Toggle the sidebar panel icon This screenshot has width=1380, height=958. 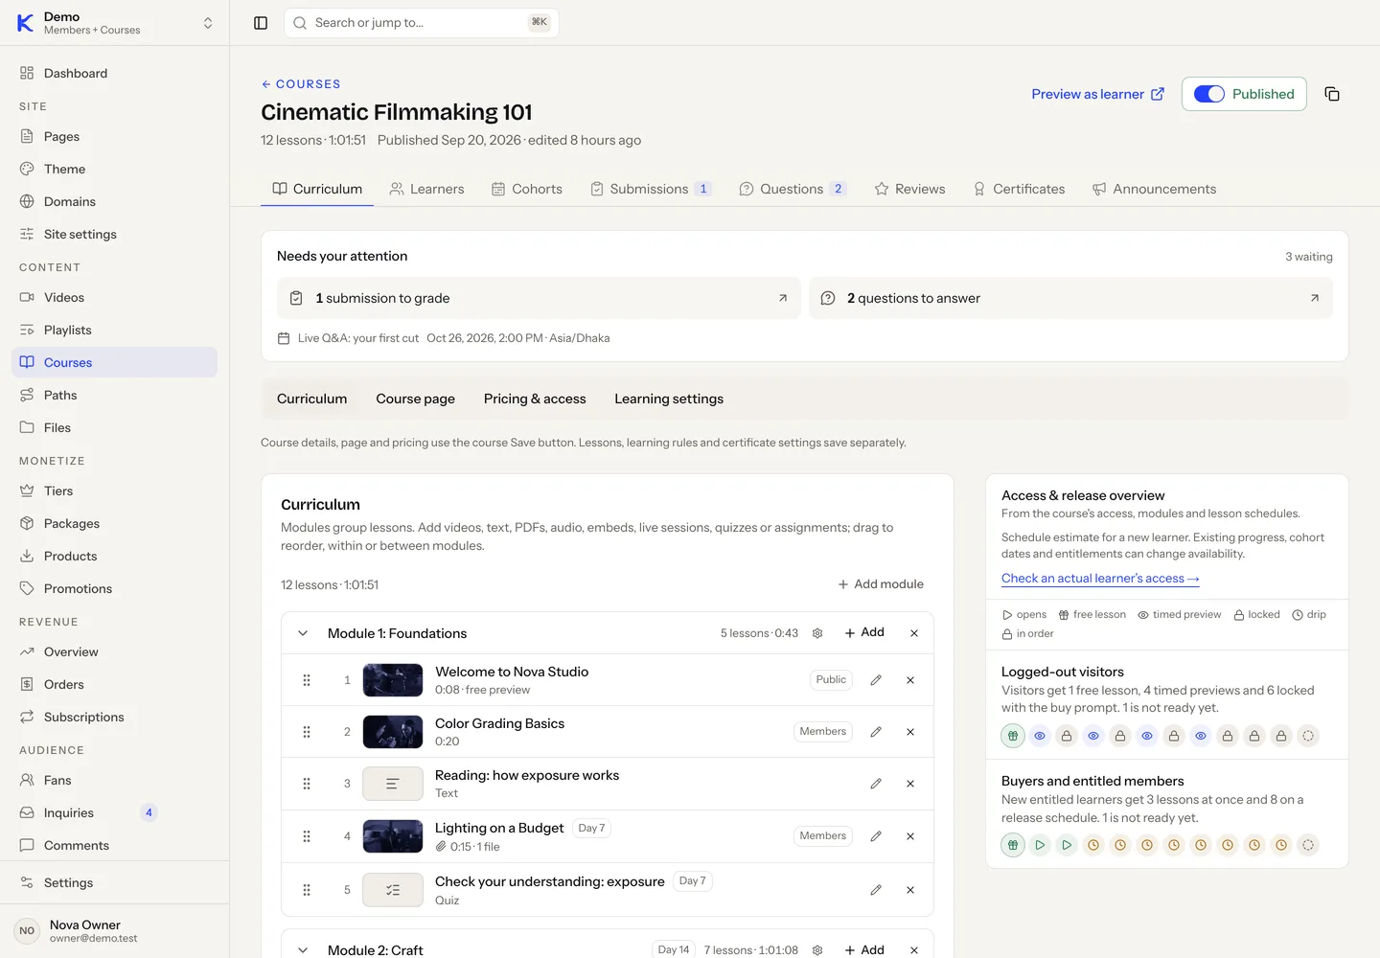[261, 23]
